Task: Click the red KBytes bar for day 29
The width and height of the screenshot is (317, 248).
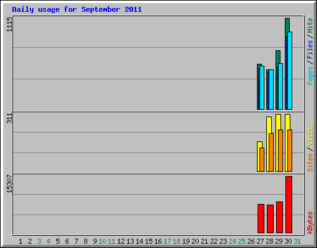Action: click(x=279, y=217)
